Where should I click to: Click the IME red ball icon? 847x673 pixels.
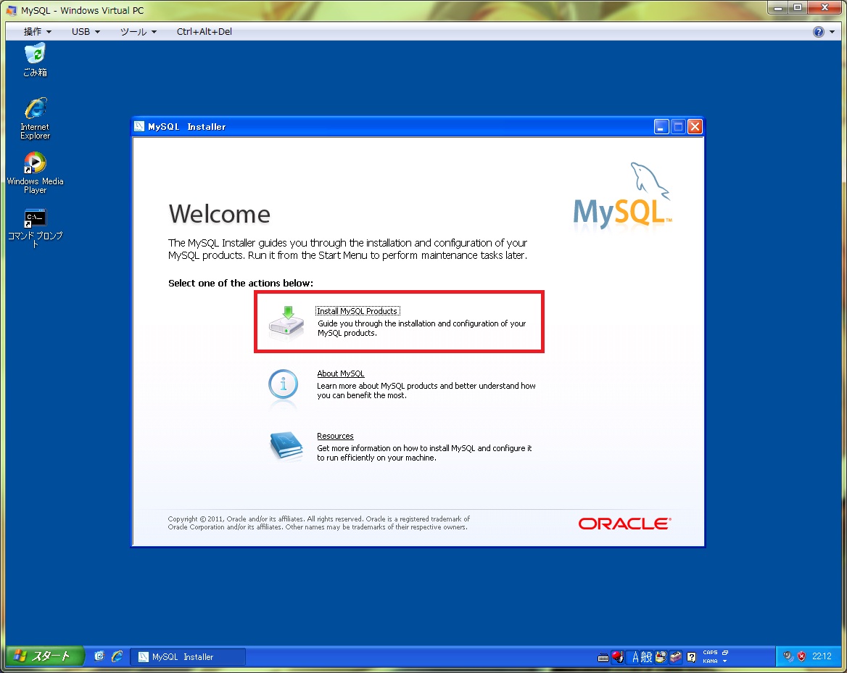(x=618, y=657)
